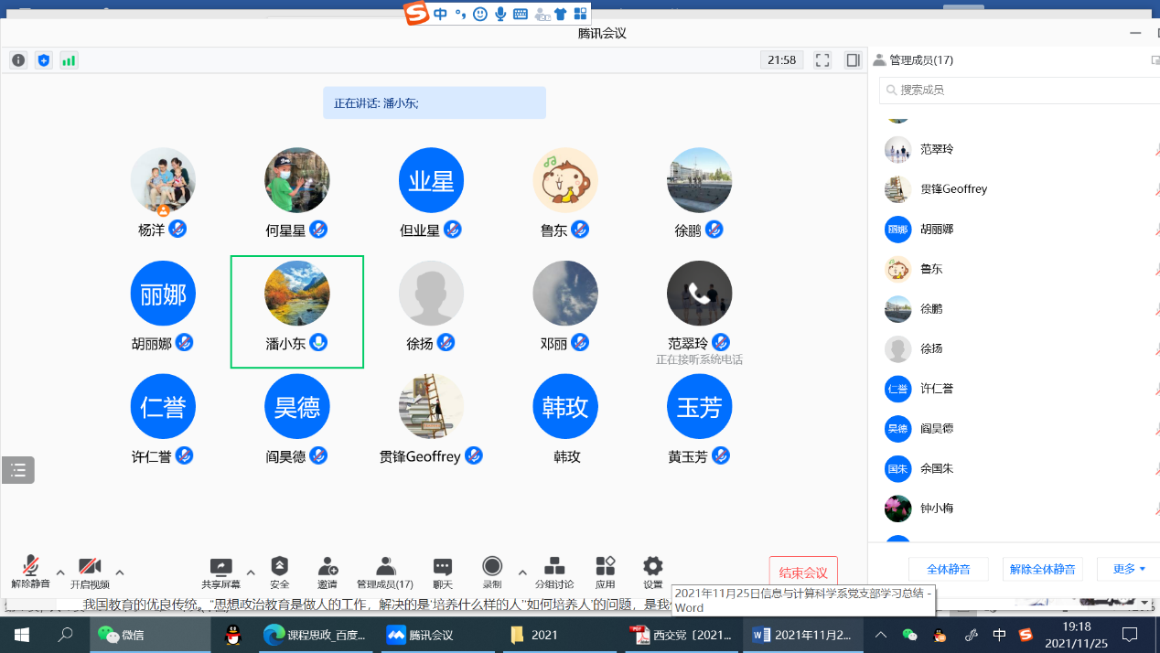
Task: Click the meeting info icon
Action: 18,60
